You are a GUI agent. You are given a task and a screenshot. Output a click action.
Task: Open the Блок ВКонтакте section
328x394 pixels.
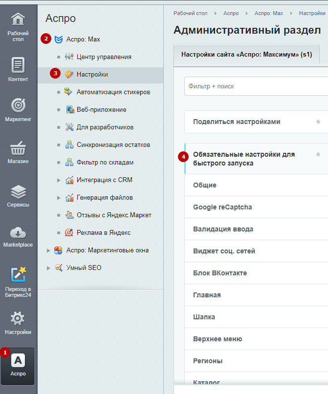[x=256, y=273]
